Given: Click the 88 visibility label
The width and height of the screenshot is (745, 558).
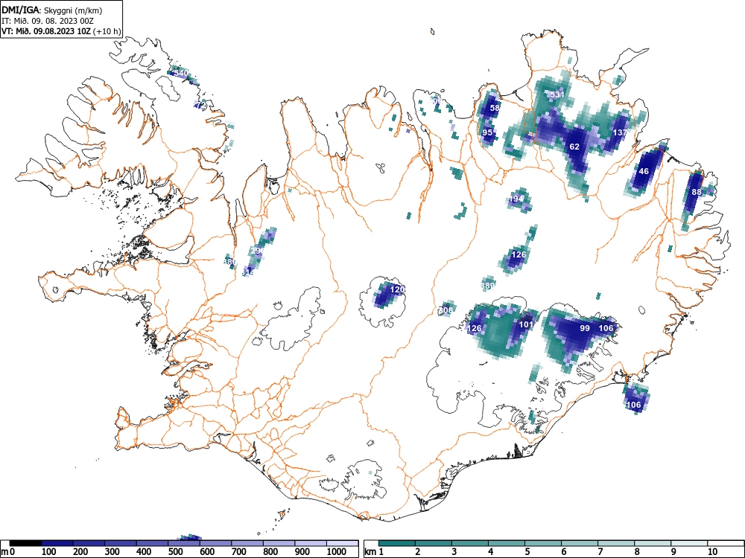Looking at the screenshot, I should click(697, 192).
